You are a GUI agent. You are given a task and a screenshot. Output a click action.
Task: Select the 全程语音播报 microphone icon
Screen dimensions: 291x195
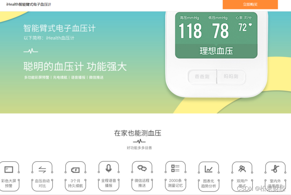109,168
